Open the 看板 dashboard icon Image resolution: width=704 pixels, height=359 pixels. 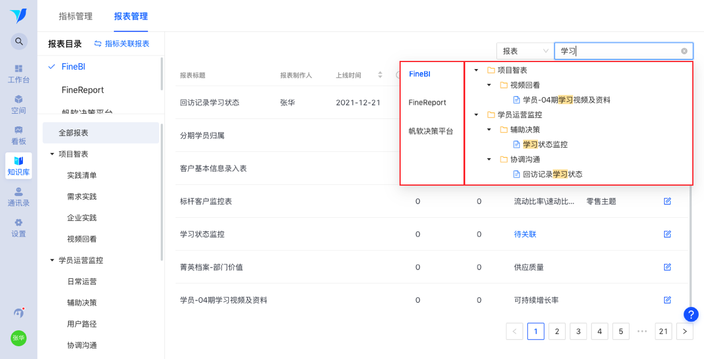click(x=19, y=135)
